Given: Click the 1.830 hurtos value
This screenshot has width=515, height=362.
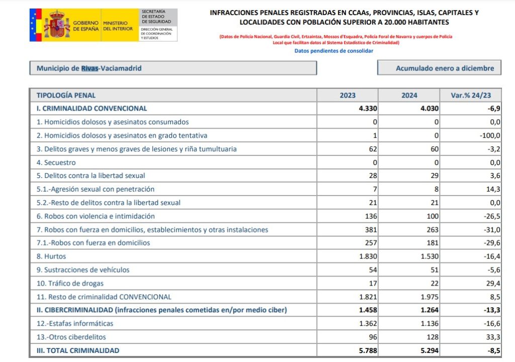Looking at the screenshot, I should [368, 256].
